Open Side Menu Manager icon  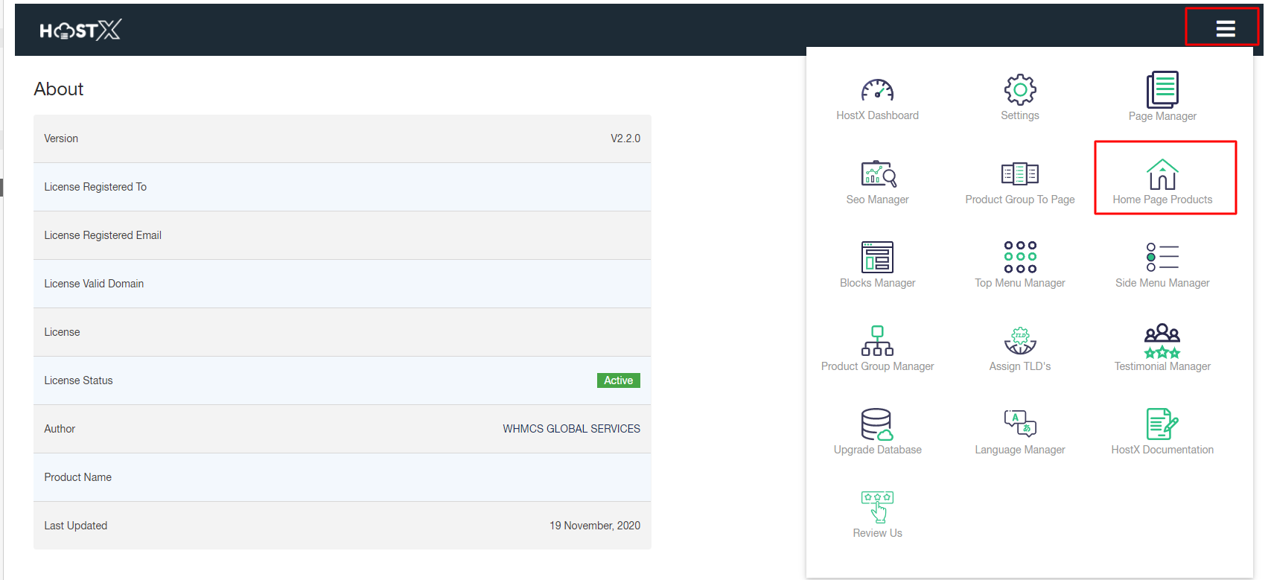point(1162,258)
